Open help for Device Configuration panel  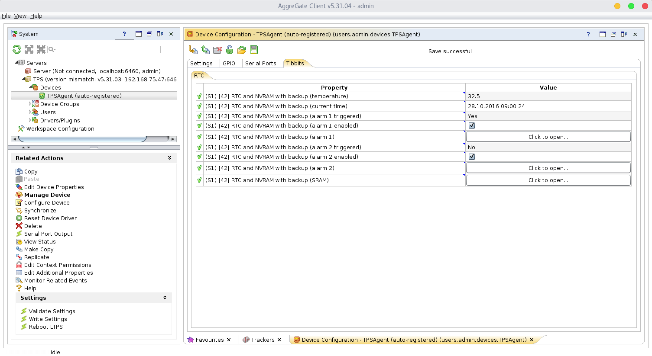click(588, 34)
